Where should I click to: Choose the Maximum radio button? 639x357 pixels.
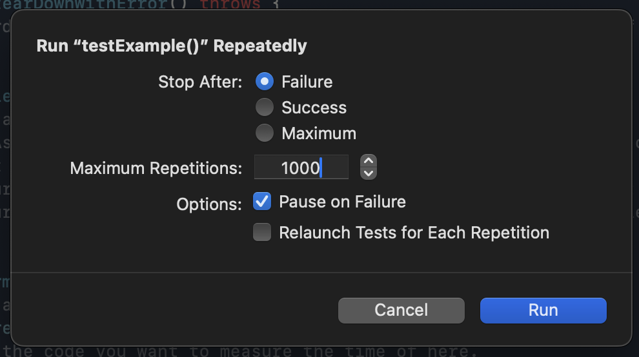(265, 133)
